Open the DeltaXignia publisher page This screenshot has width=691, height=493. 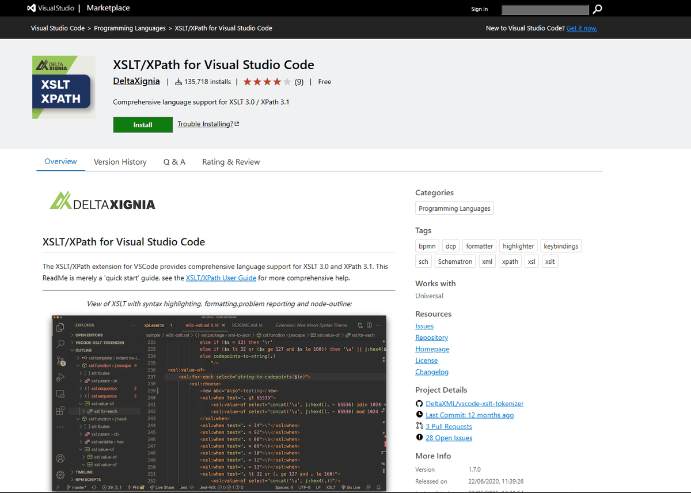click(x=136, y=81)
